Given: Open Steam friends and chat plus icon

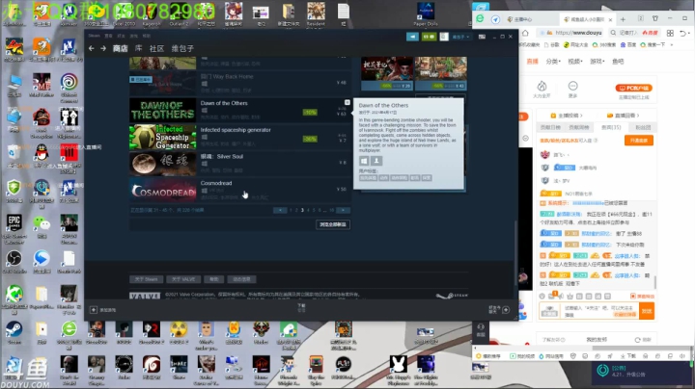Looking at the screenshot, I should pyautogui.click(x=506, y=310).
